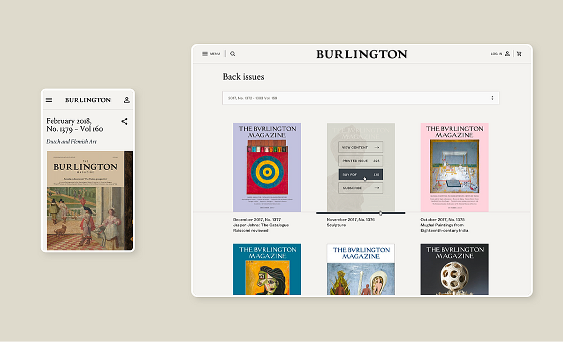This screenshot has width=563, height=342.
Task: Share the February 2018 issue via share icon
Action: (124, 121)
